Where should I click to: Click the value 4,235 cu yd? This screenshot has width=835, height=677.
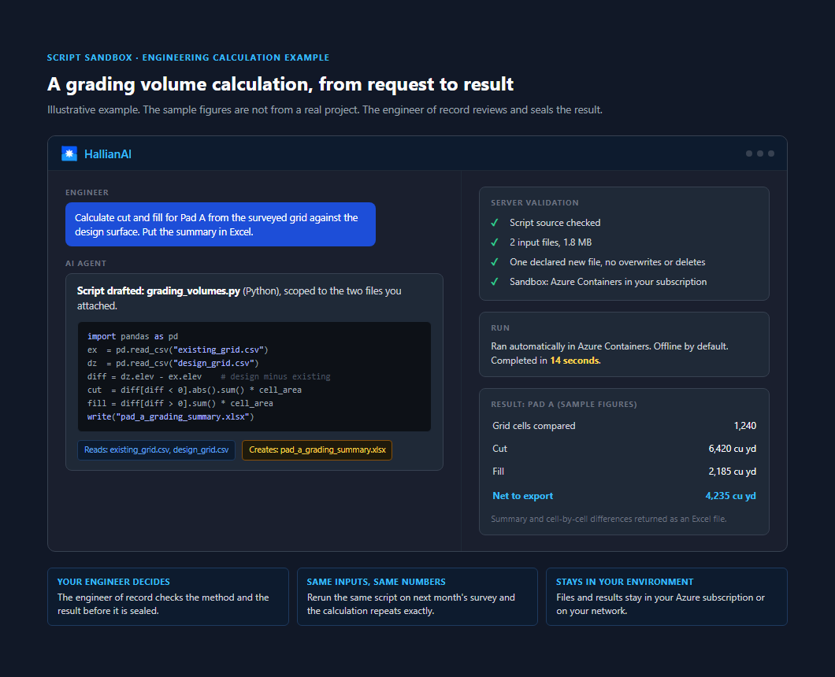(x=731, y=496)
